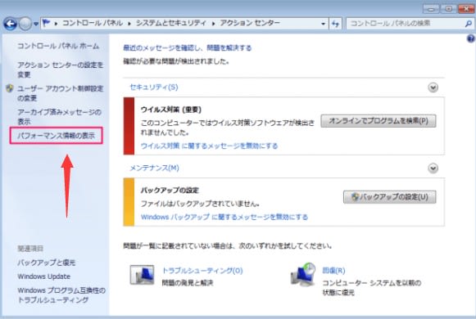Open help via the blue question mark icon
Image resolution: width=476 pixels, height=319 pixels.
pyautogui.click(x=471, y=38)
